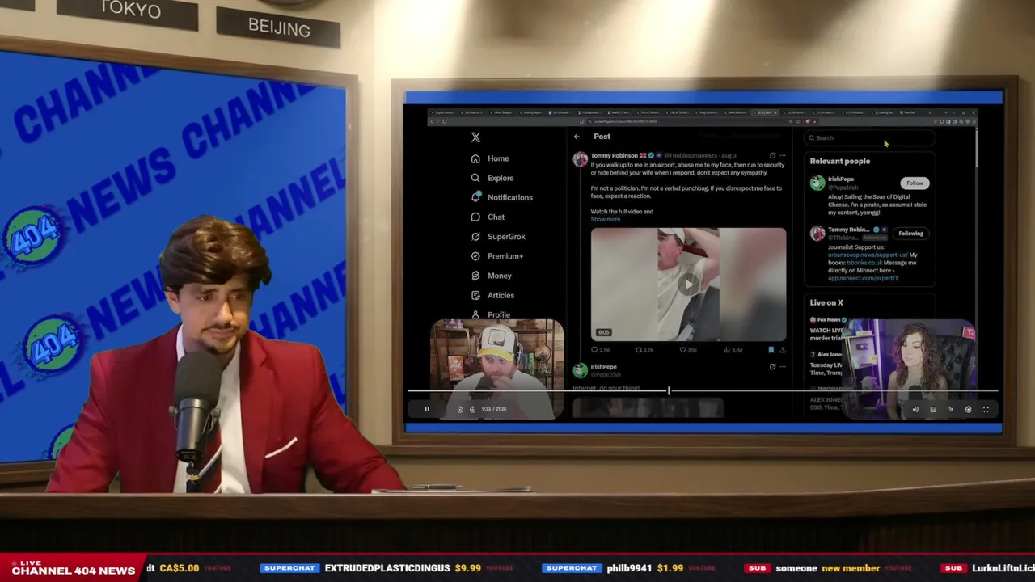
Task: Open the 1x playback speed menu
Action: 951,410
